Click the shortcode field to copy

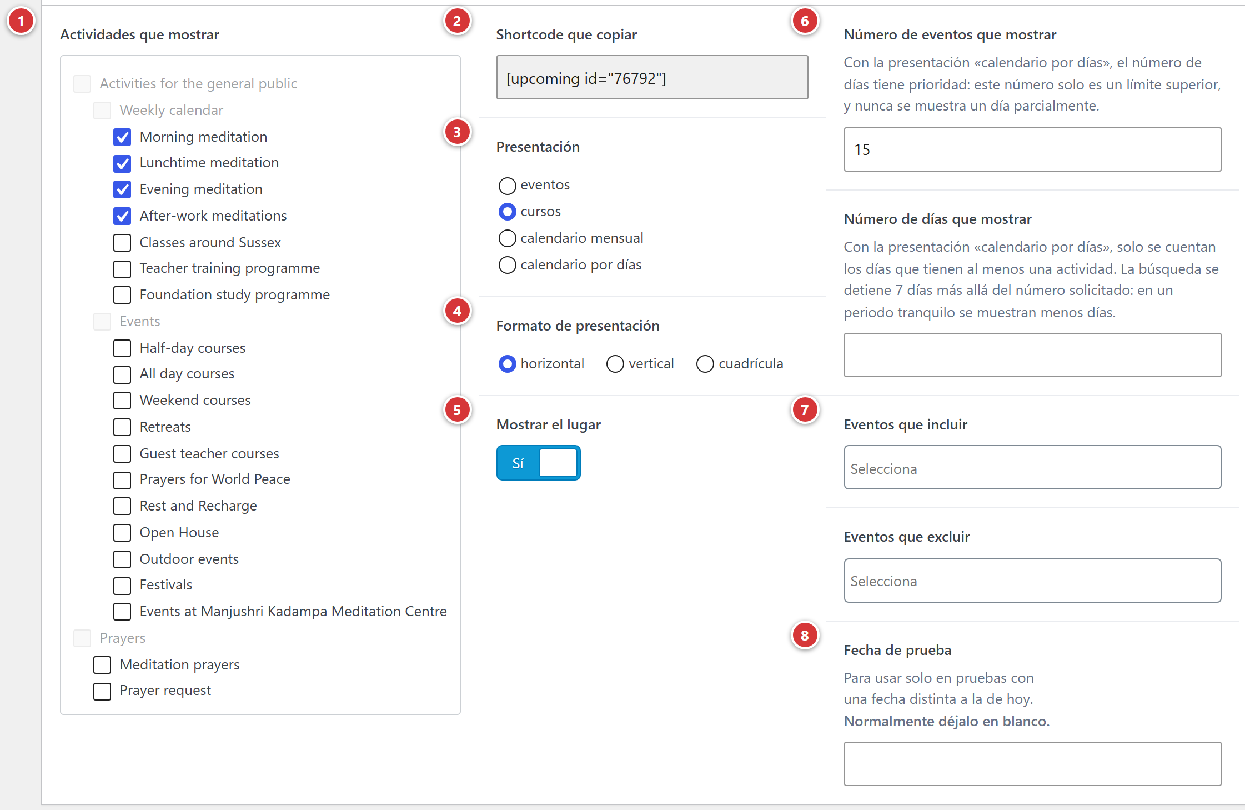[x=652, y=77]
